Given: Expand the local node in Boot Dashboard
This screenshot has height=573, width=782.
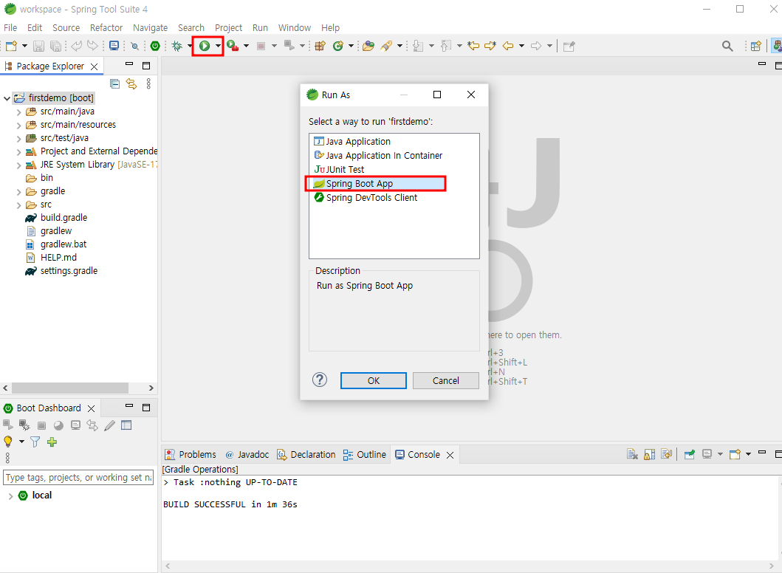Looking at the screenshot, I should click(x=10, y=495).
